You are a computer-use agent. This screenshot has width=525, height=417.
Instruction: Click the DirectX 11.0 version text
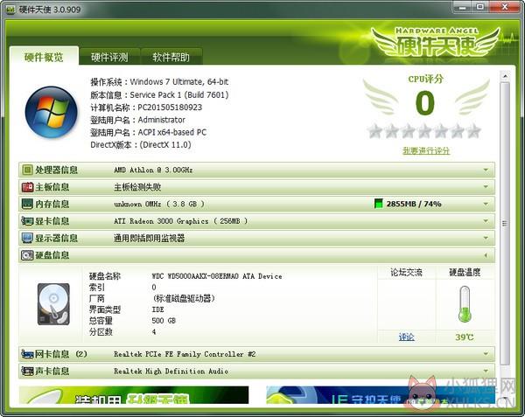165,145
